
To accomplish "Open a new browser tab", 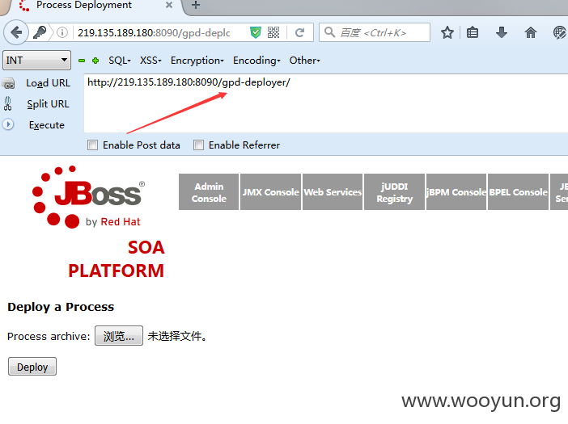I will [196, 5].
